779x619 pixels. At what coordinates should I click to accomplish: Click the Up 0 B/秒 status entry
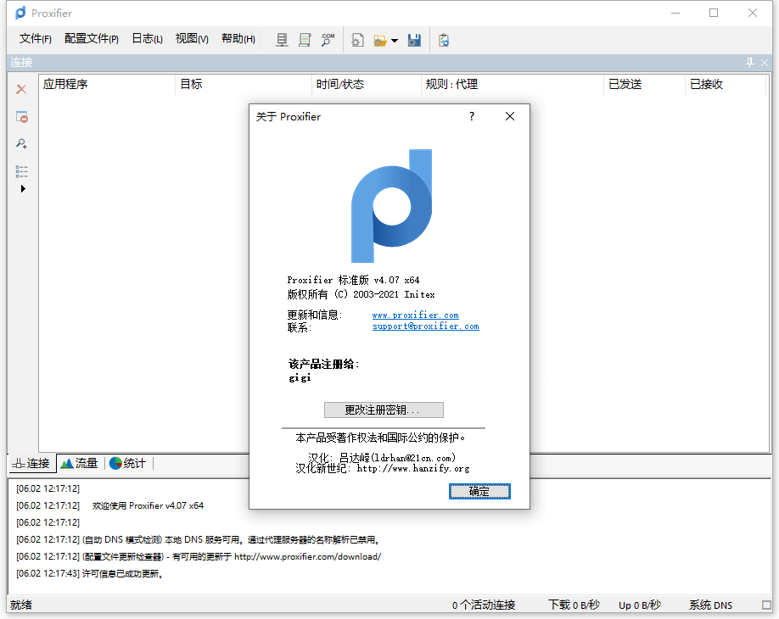639,605
